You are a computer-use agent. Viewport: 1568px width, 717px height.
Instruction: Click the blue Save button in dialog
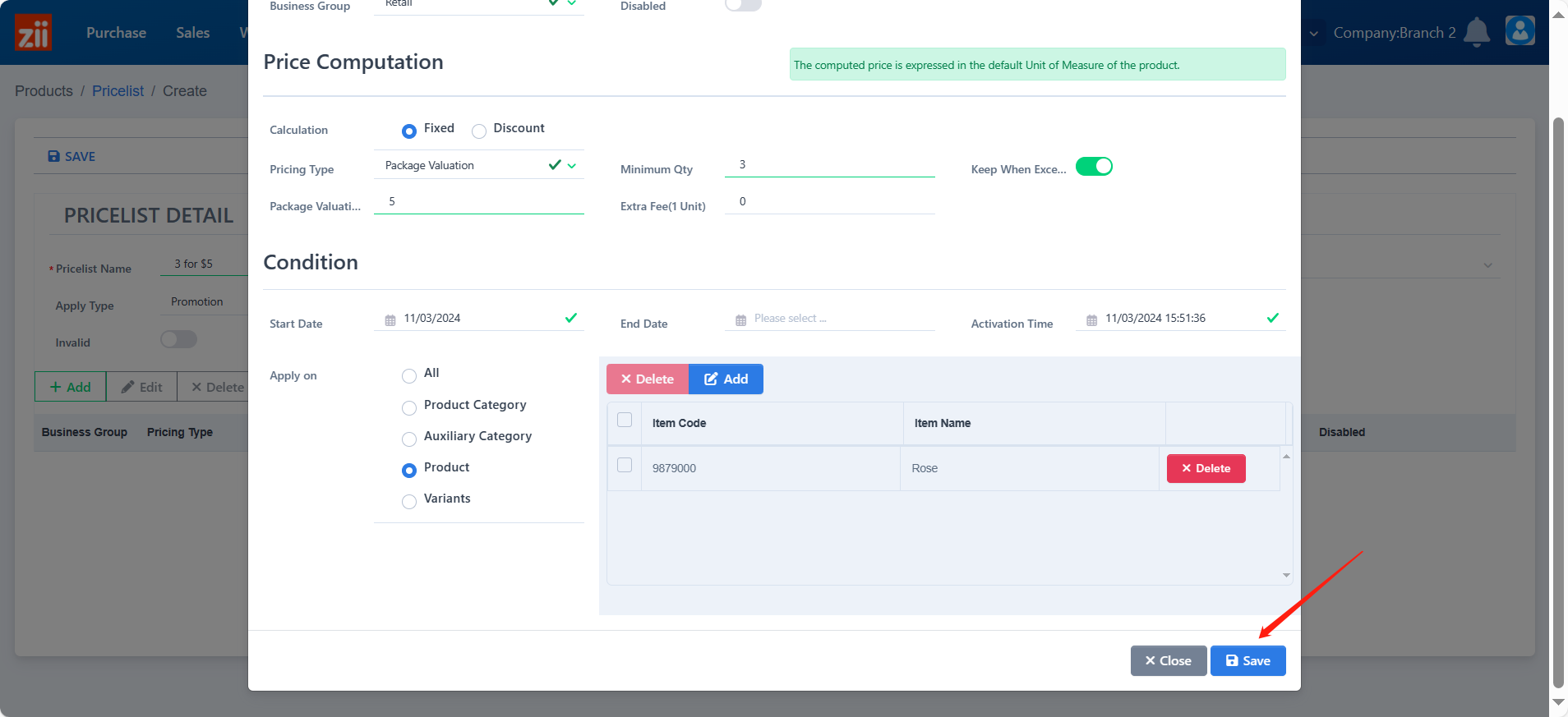click(x=1247, y=660)
